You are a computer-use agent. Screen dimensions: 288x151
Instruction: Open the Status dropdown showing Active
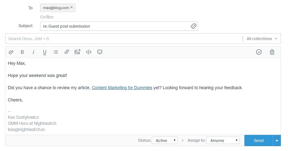click(165, 140)
